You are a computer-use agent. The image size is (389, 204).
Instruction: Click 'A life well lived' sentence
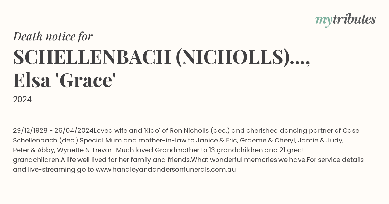pyautogui.click(x=125, y=160)
